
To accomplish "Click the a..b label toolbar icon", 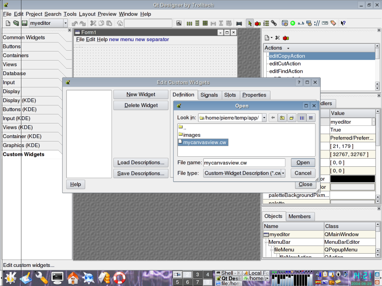I will (301, 23).
